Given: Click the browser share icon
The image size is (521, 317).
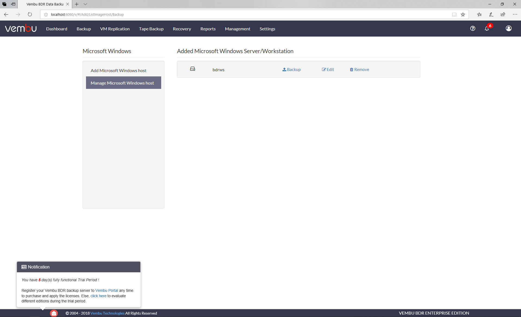Looking at the screenshot, I should coord(503,15).
